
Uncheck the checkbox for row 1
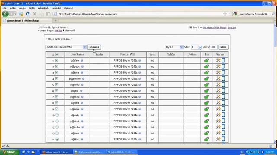[57, 60]
